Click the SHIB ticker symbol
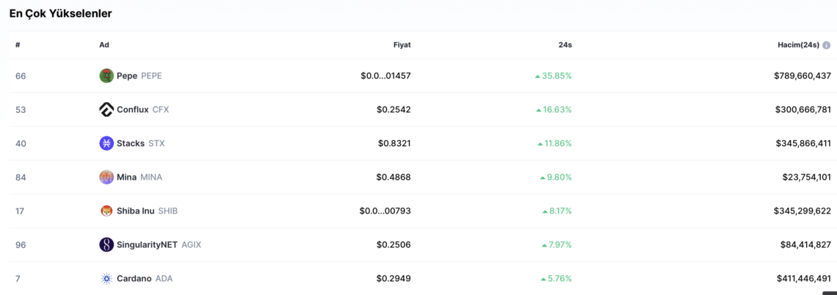This screenshot has width=837, height=295. pyautogui.click(x=167, y=211)
